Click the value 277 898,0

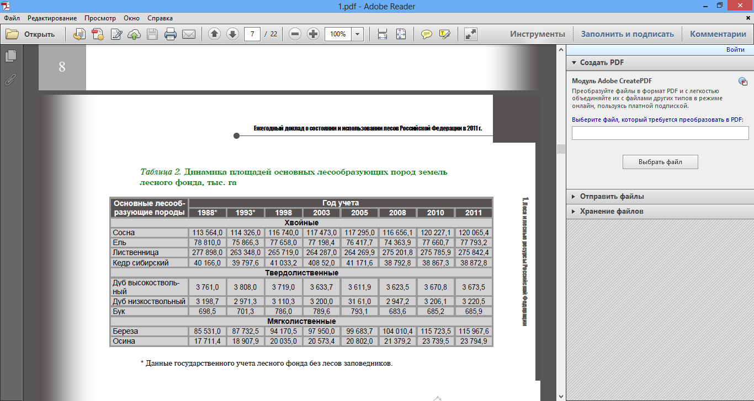[207, 252]
